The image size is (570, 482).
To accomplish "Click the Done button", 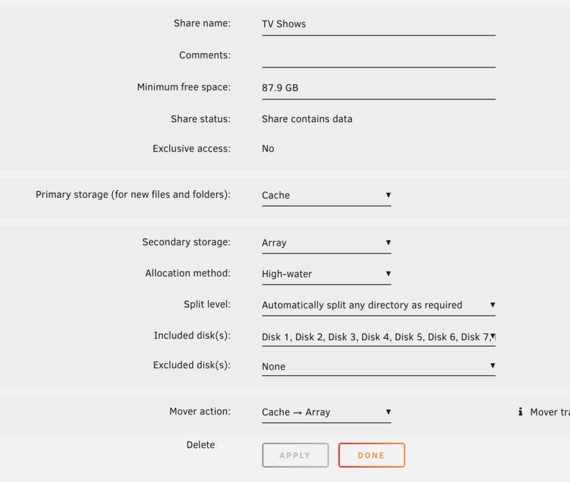I will (x=371, y=455).
